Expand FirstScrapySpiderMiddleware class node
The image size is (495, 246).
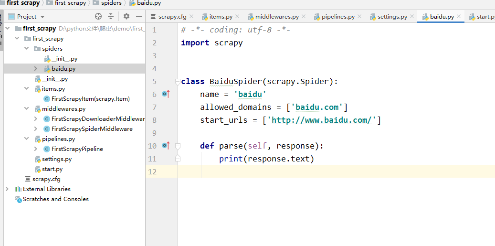[x=36, y=129]
